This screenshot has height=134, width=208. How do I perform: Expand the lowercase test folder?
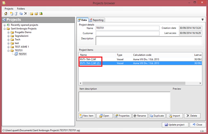8,43
